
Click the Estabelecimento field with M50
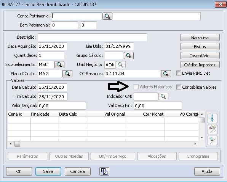pos(46,64)
